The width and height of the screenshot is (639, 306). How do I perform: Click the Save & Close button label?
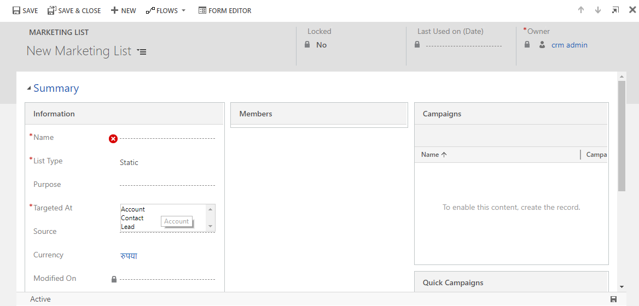[x=79, y=10]
